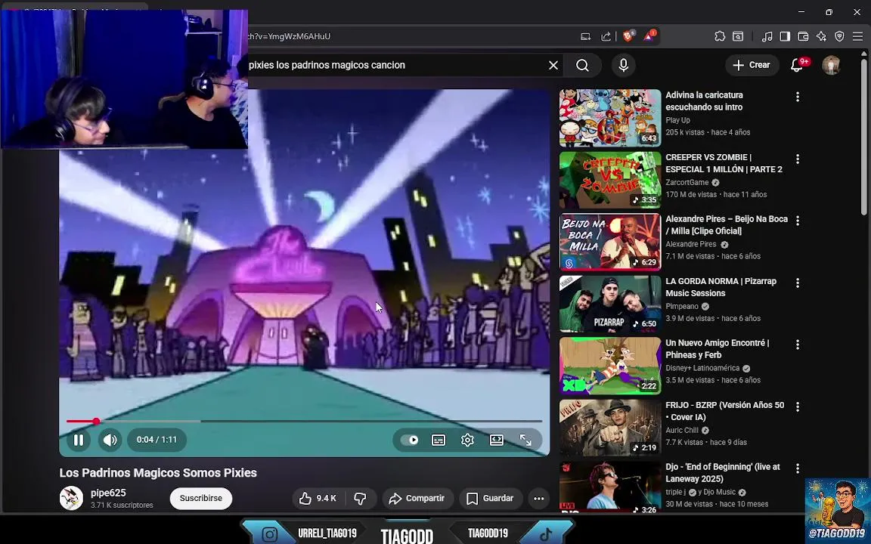Toggle the Brave sidebar panel icon
This screenshot has height=544, width=871.
(x=785, y=36)
